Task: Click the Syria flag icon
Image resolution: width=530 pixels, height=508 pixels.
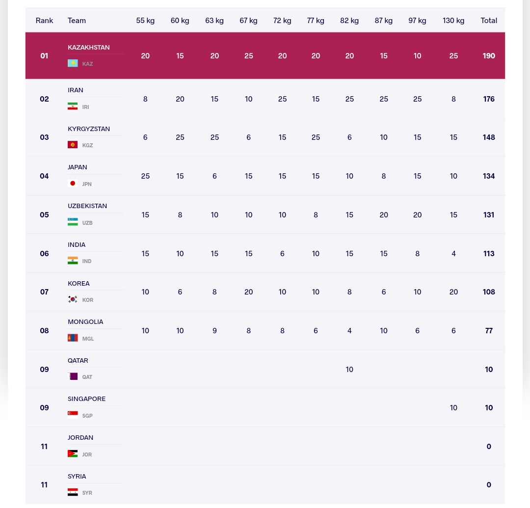Action: (x=73, y=492)
